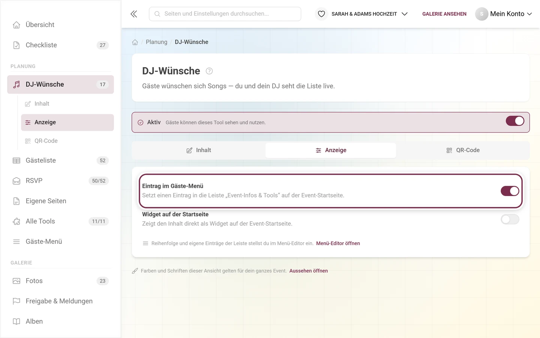This screenshot has height=338, width=540.
Task: Open the Mein Konto dropdown chevron
Action: click(529, 14)
